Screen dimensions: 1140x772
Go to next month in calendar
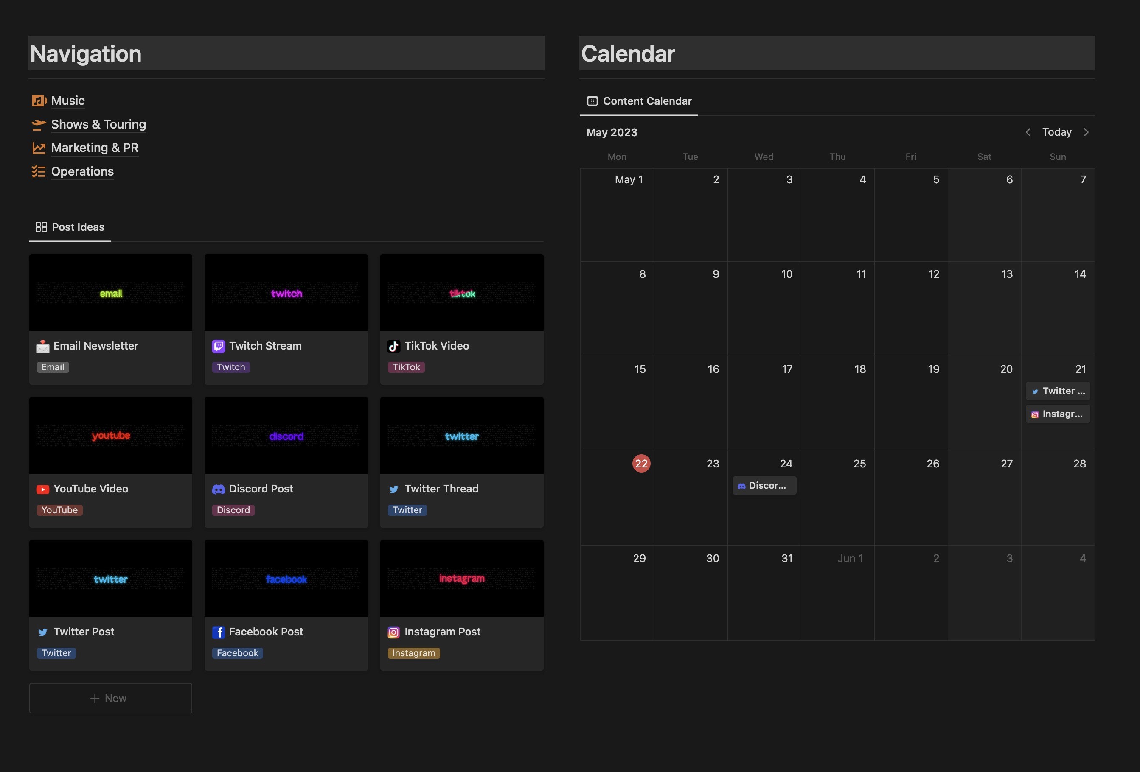[x=1086, y=132]
